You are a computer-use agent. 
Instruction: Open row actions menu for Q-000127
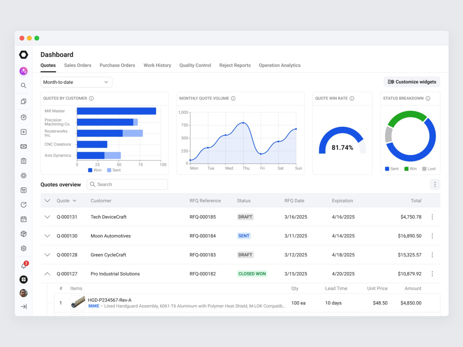point(432,274)
